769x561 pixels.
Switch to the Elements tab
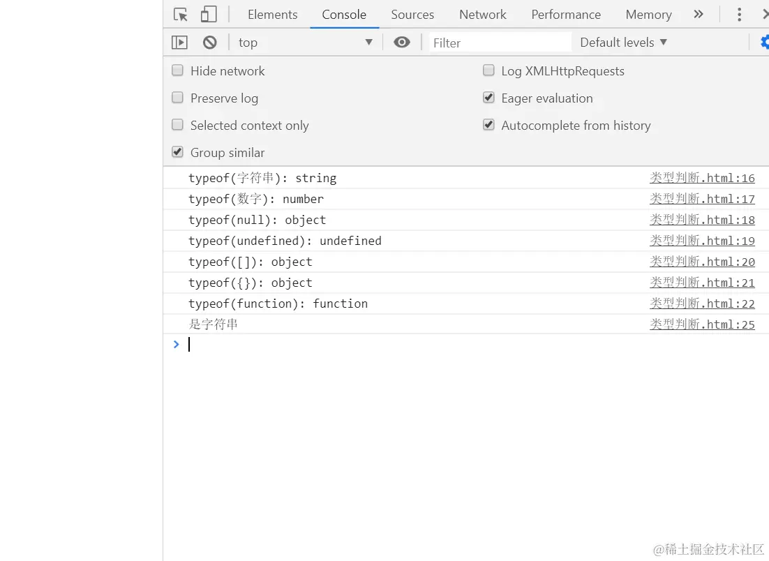click(273, 15)
